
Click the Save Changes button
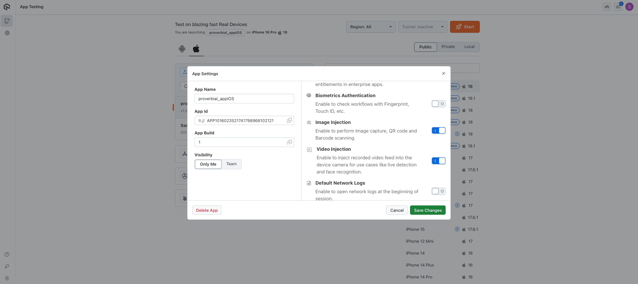428,210
